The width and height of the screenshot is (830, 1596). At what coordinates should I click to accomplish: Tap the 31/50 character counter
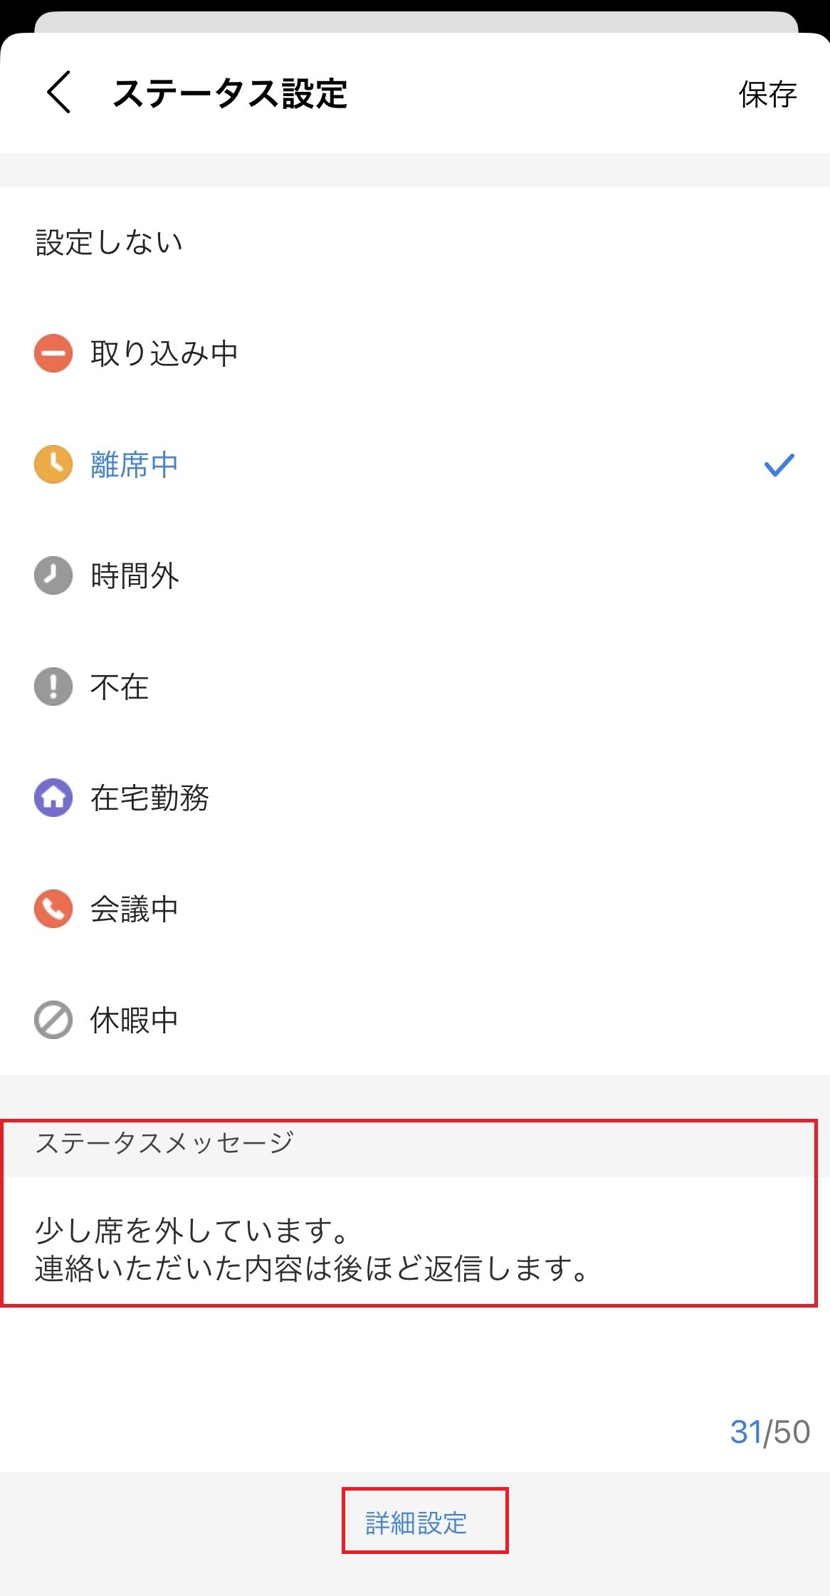[x=769, y=1431]
